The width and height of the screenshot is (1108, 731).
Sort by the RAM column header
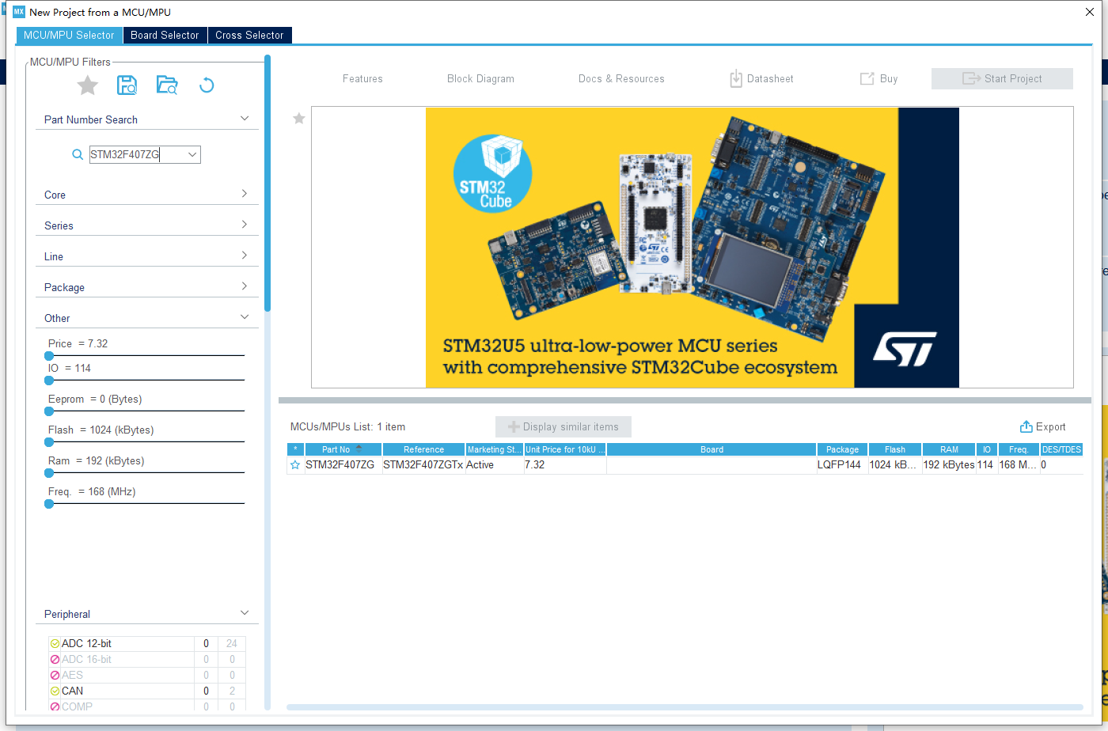(x=949, y=449)
